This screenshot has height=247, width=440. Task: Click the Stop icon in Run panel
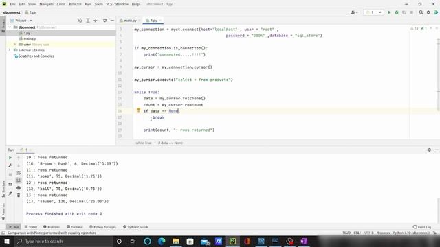coord(10,174)
